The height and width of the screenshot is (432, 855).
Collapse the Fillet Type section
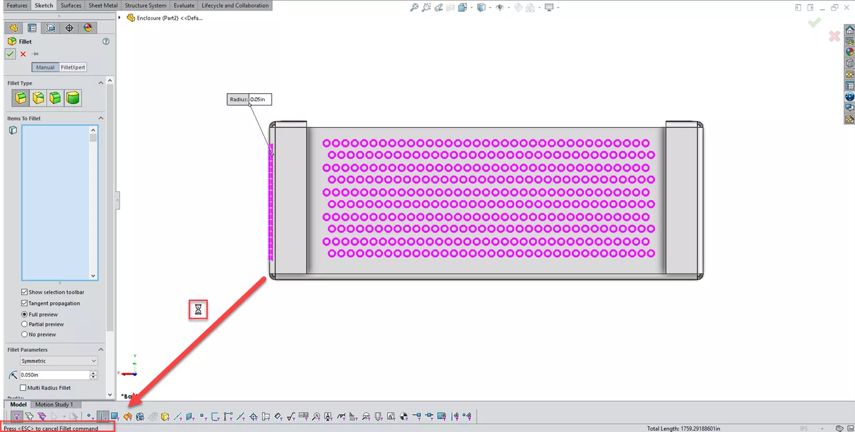click(101, 83)
